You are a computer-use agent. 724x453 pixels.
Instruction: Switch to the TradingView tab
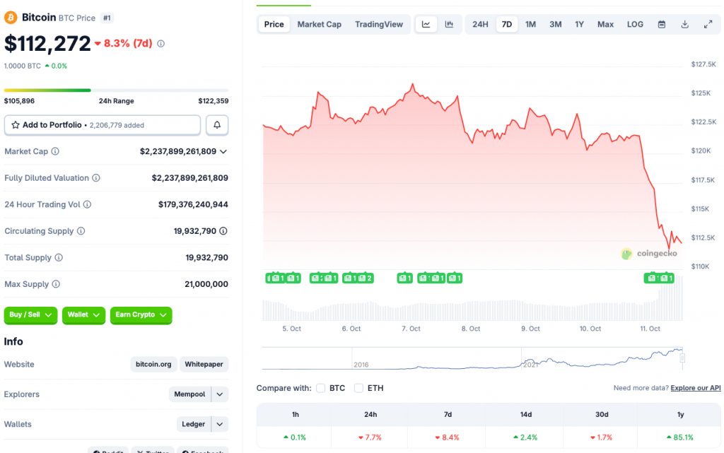379,23
